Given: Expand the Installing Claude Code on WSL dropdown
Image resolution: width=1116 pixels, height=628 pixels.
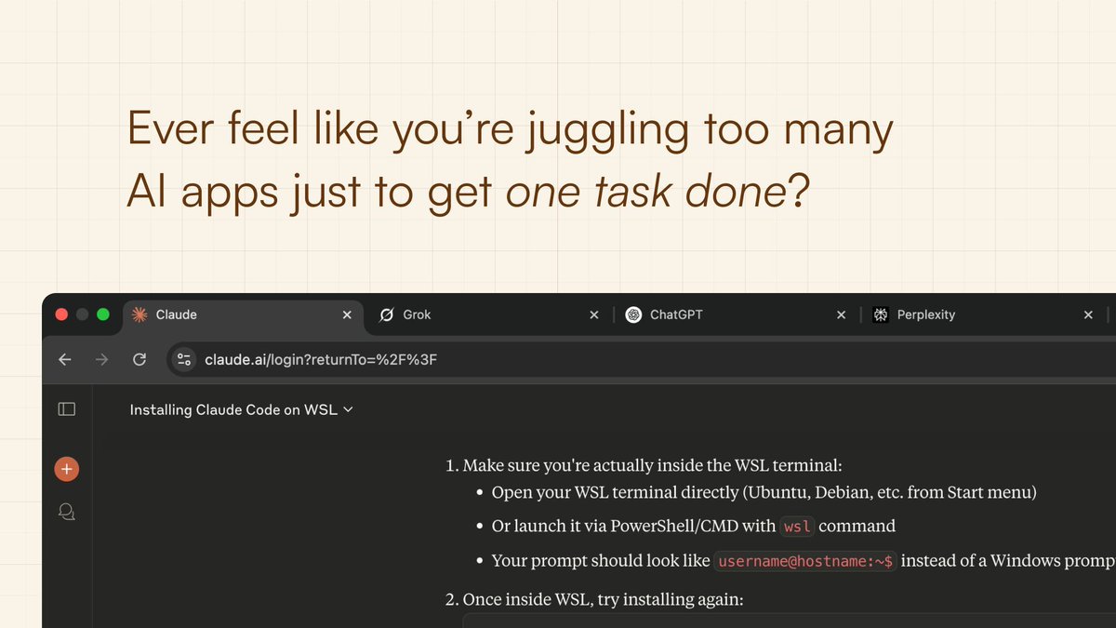Looking at the screenshot, I should coord(348,409).
